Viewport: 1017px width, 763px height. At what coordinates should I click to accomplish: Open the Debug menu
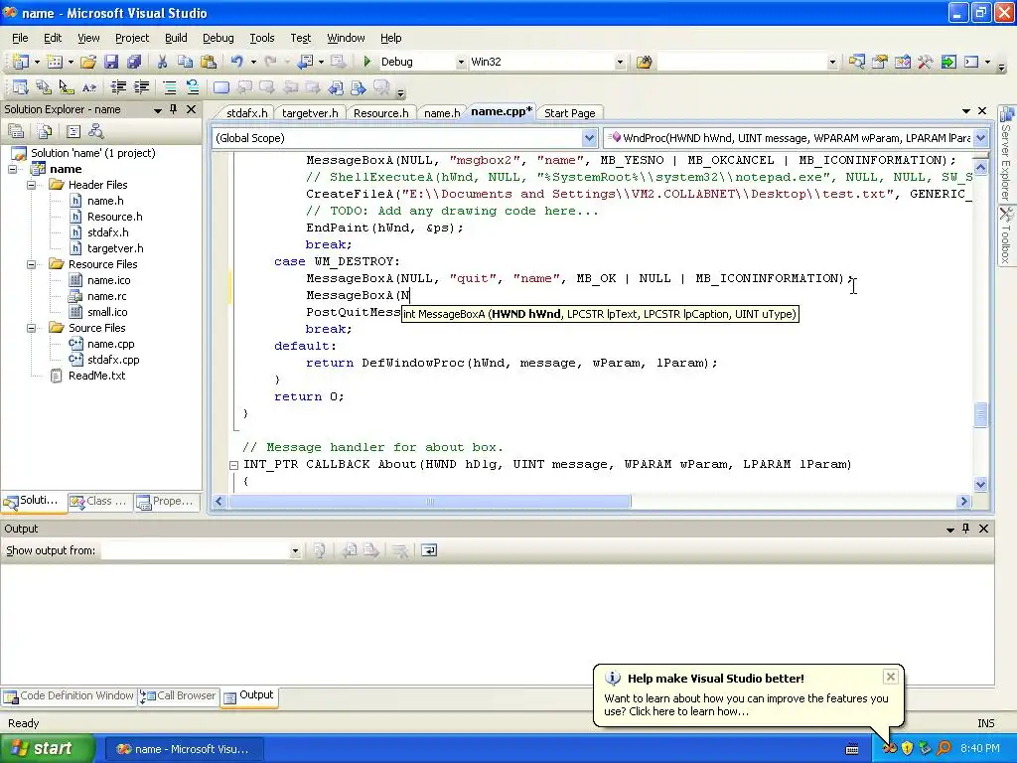pyautogui.click(x=218, y=38)
